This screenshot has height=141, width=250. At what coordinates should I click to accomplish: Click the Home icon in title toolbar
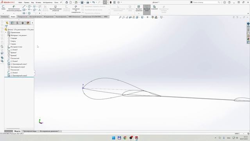pos(67,2)
